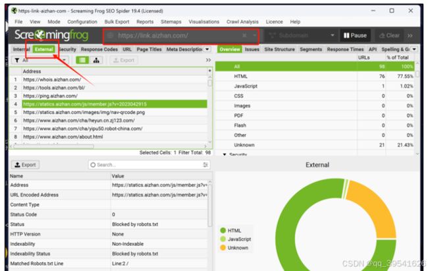Open the API tab
Image resolution: width=428 pixels, height=271 pixels.
click(373, 49)
